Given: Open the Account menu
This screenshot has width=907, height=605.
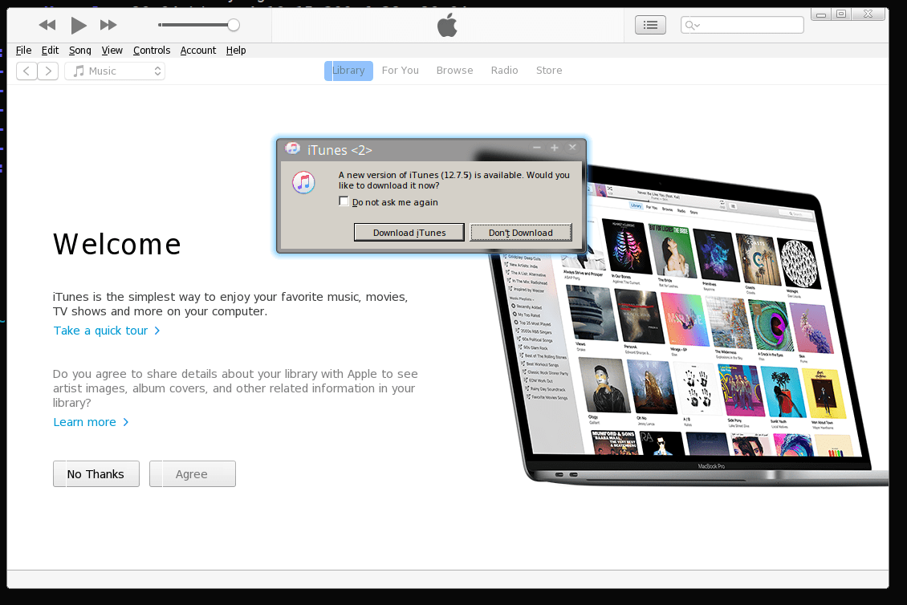Looking at the screenshot, I should (197, 50).
